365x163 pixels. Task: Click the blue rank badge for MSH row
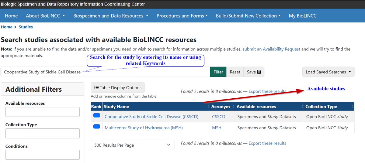(x=97, y=126)
